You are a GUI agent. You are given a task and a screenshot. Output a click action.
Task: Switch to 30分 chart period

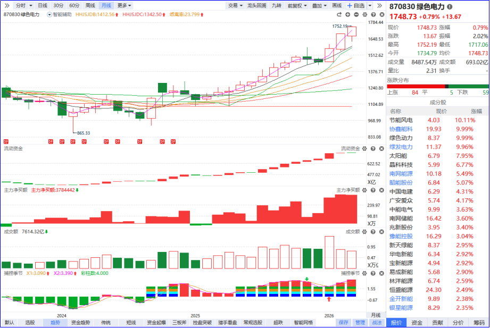click(x=58, y=6)
